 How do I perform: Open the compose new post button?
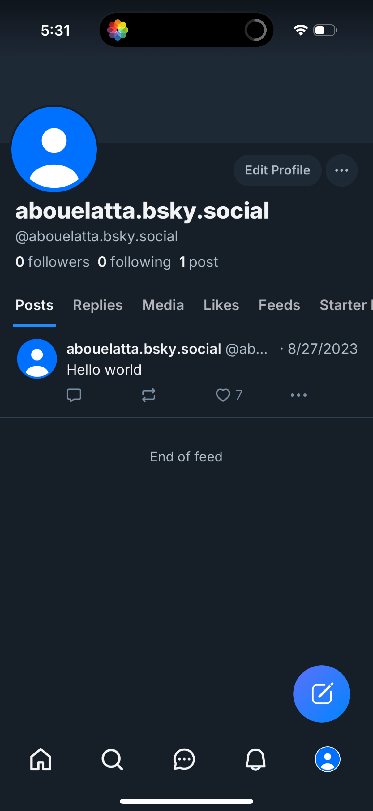[321, 693]
